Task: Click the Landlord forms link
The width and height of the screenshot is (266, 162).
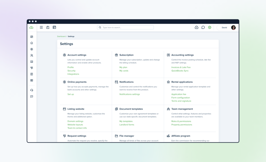Action: pos(127,125)
